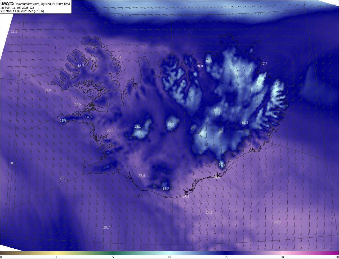
Task: Click the map value 23.0
Action: coord(48,90)
